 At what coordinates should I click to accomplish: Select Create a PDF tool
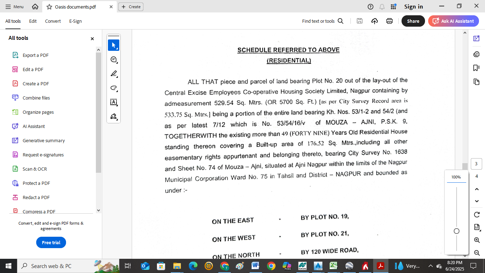pyautogui.click(x=36, y=84)
